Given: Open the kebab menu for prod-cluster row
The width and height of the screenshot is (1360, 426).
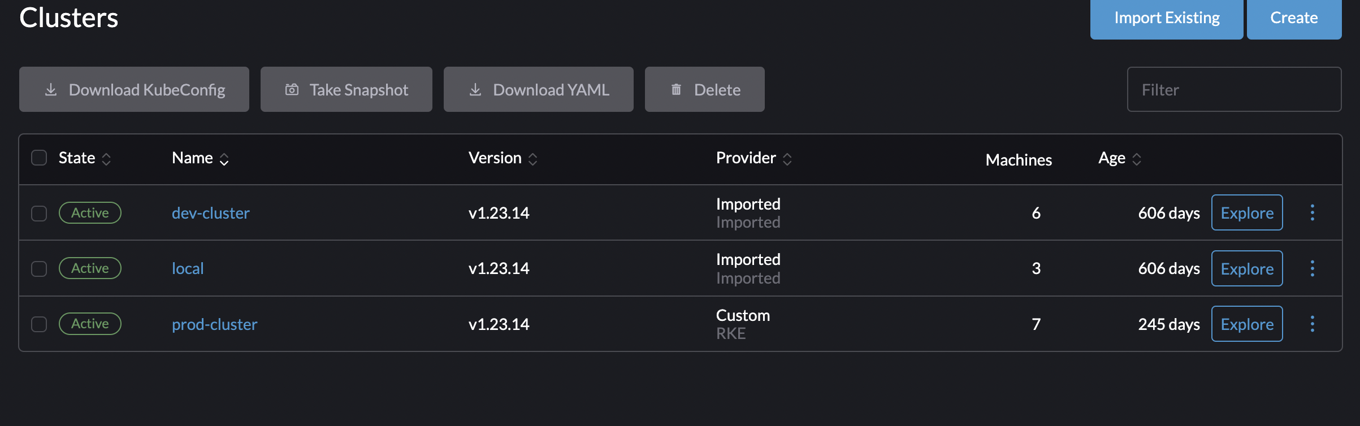Looking at the screenshot, I should [x=1313, y=324].
